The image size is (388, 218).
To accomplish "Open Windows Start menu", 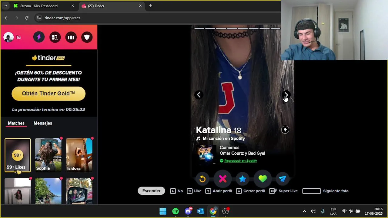I will [x=163, y=211].
